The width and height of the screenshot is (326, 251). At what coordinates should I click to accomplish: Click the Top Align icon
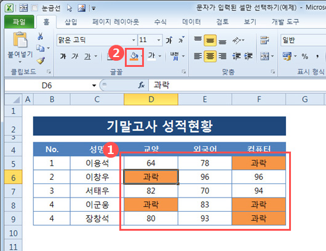pyautogui.click(x=197, y=40)
